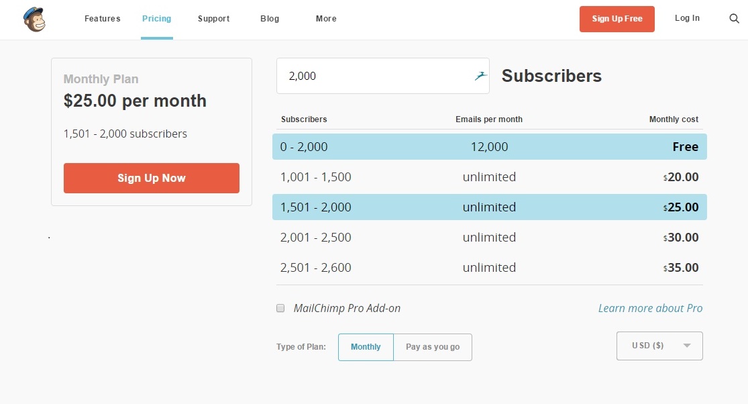
Task: Click the Sign Up Now button
Action: [151, 178]
